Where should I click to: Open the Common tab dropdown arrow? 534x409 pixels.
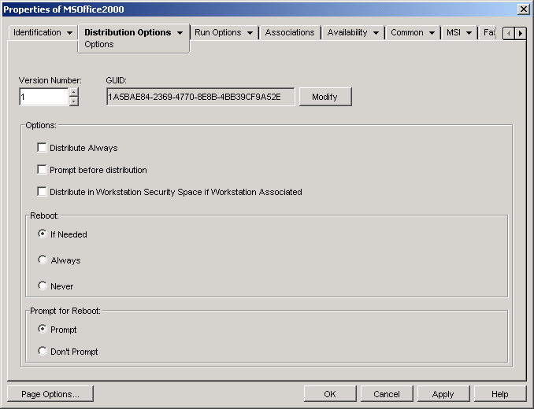click(432, 33)
